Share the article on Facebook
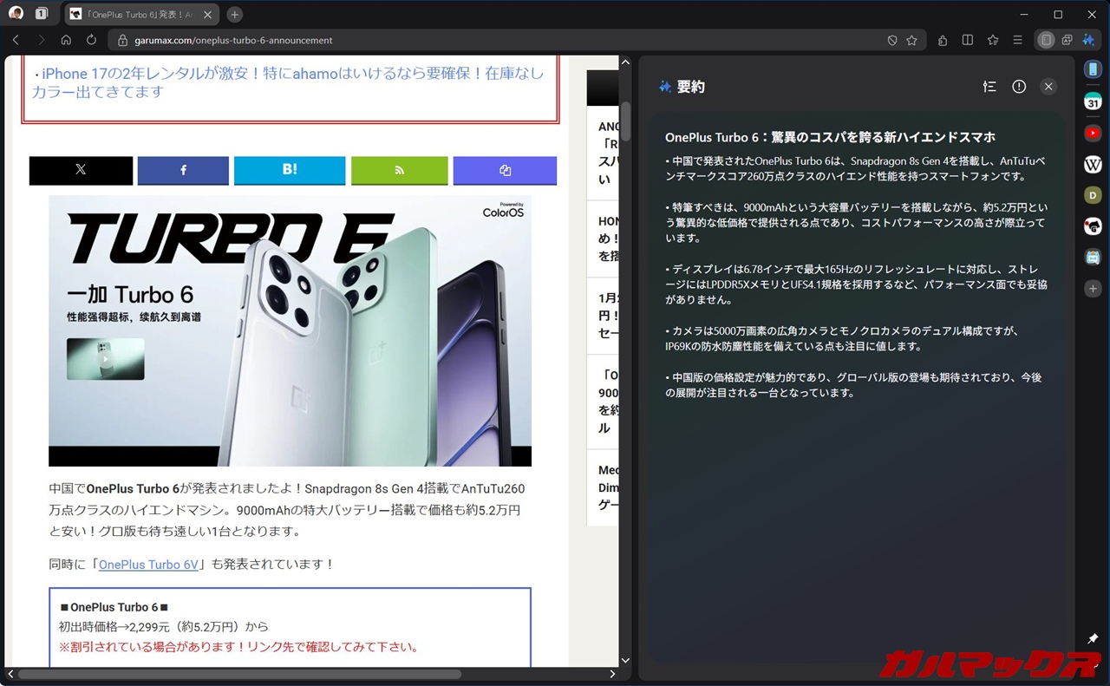The width and height of the screenshot is (1110, 686). coord(183,170)
